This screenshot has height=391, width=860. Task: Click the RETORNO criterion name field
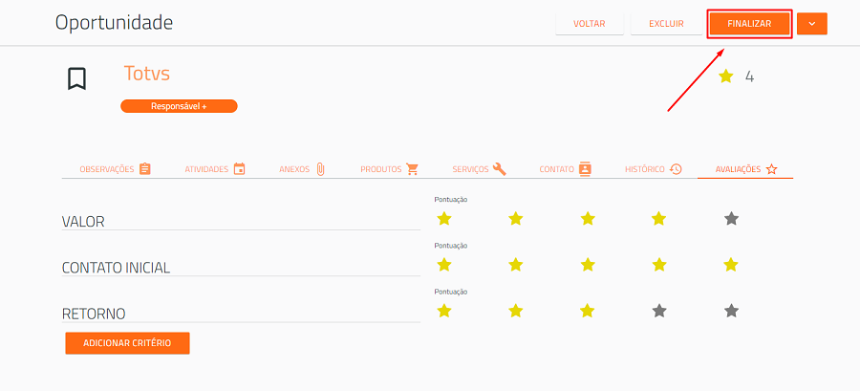[242, 314]
